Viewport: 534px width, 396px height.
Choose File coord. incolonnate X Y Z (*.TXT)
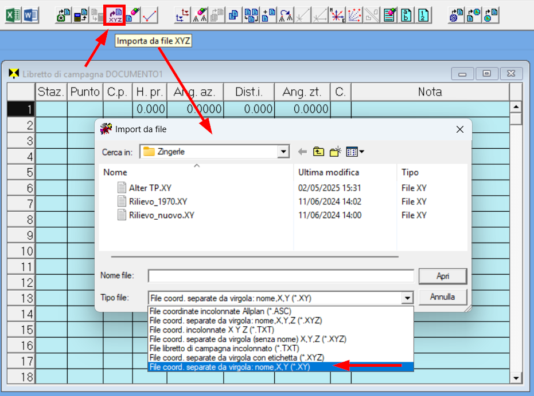pos(212,330)
